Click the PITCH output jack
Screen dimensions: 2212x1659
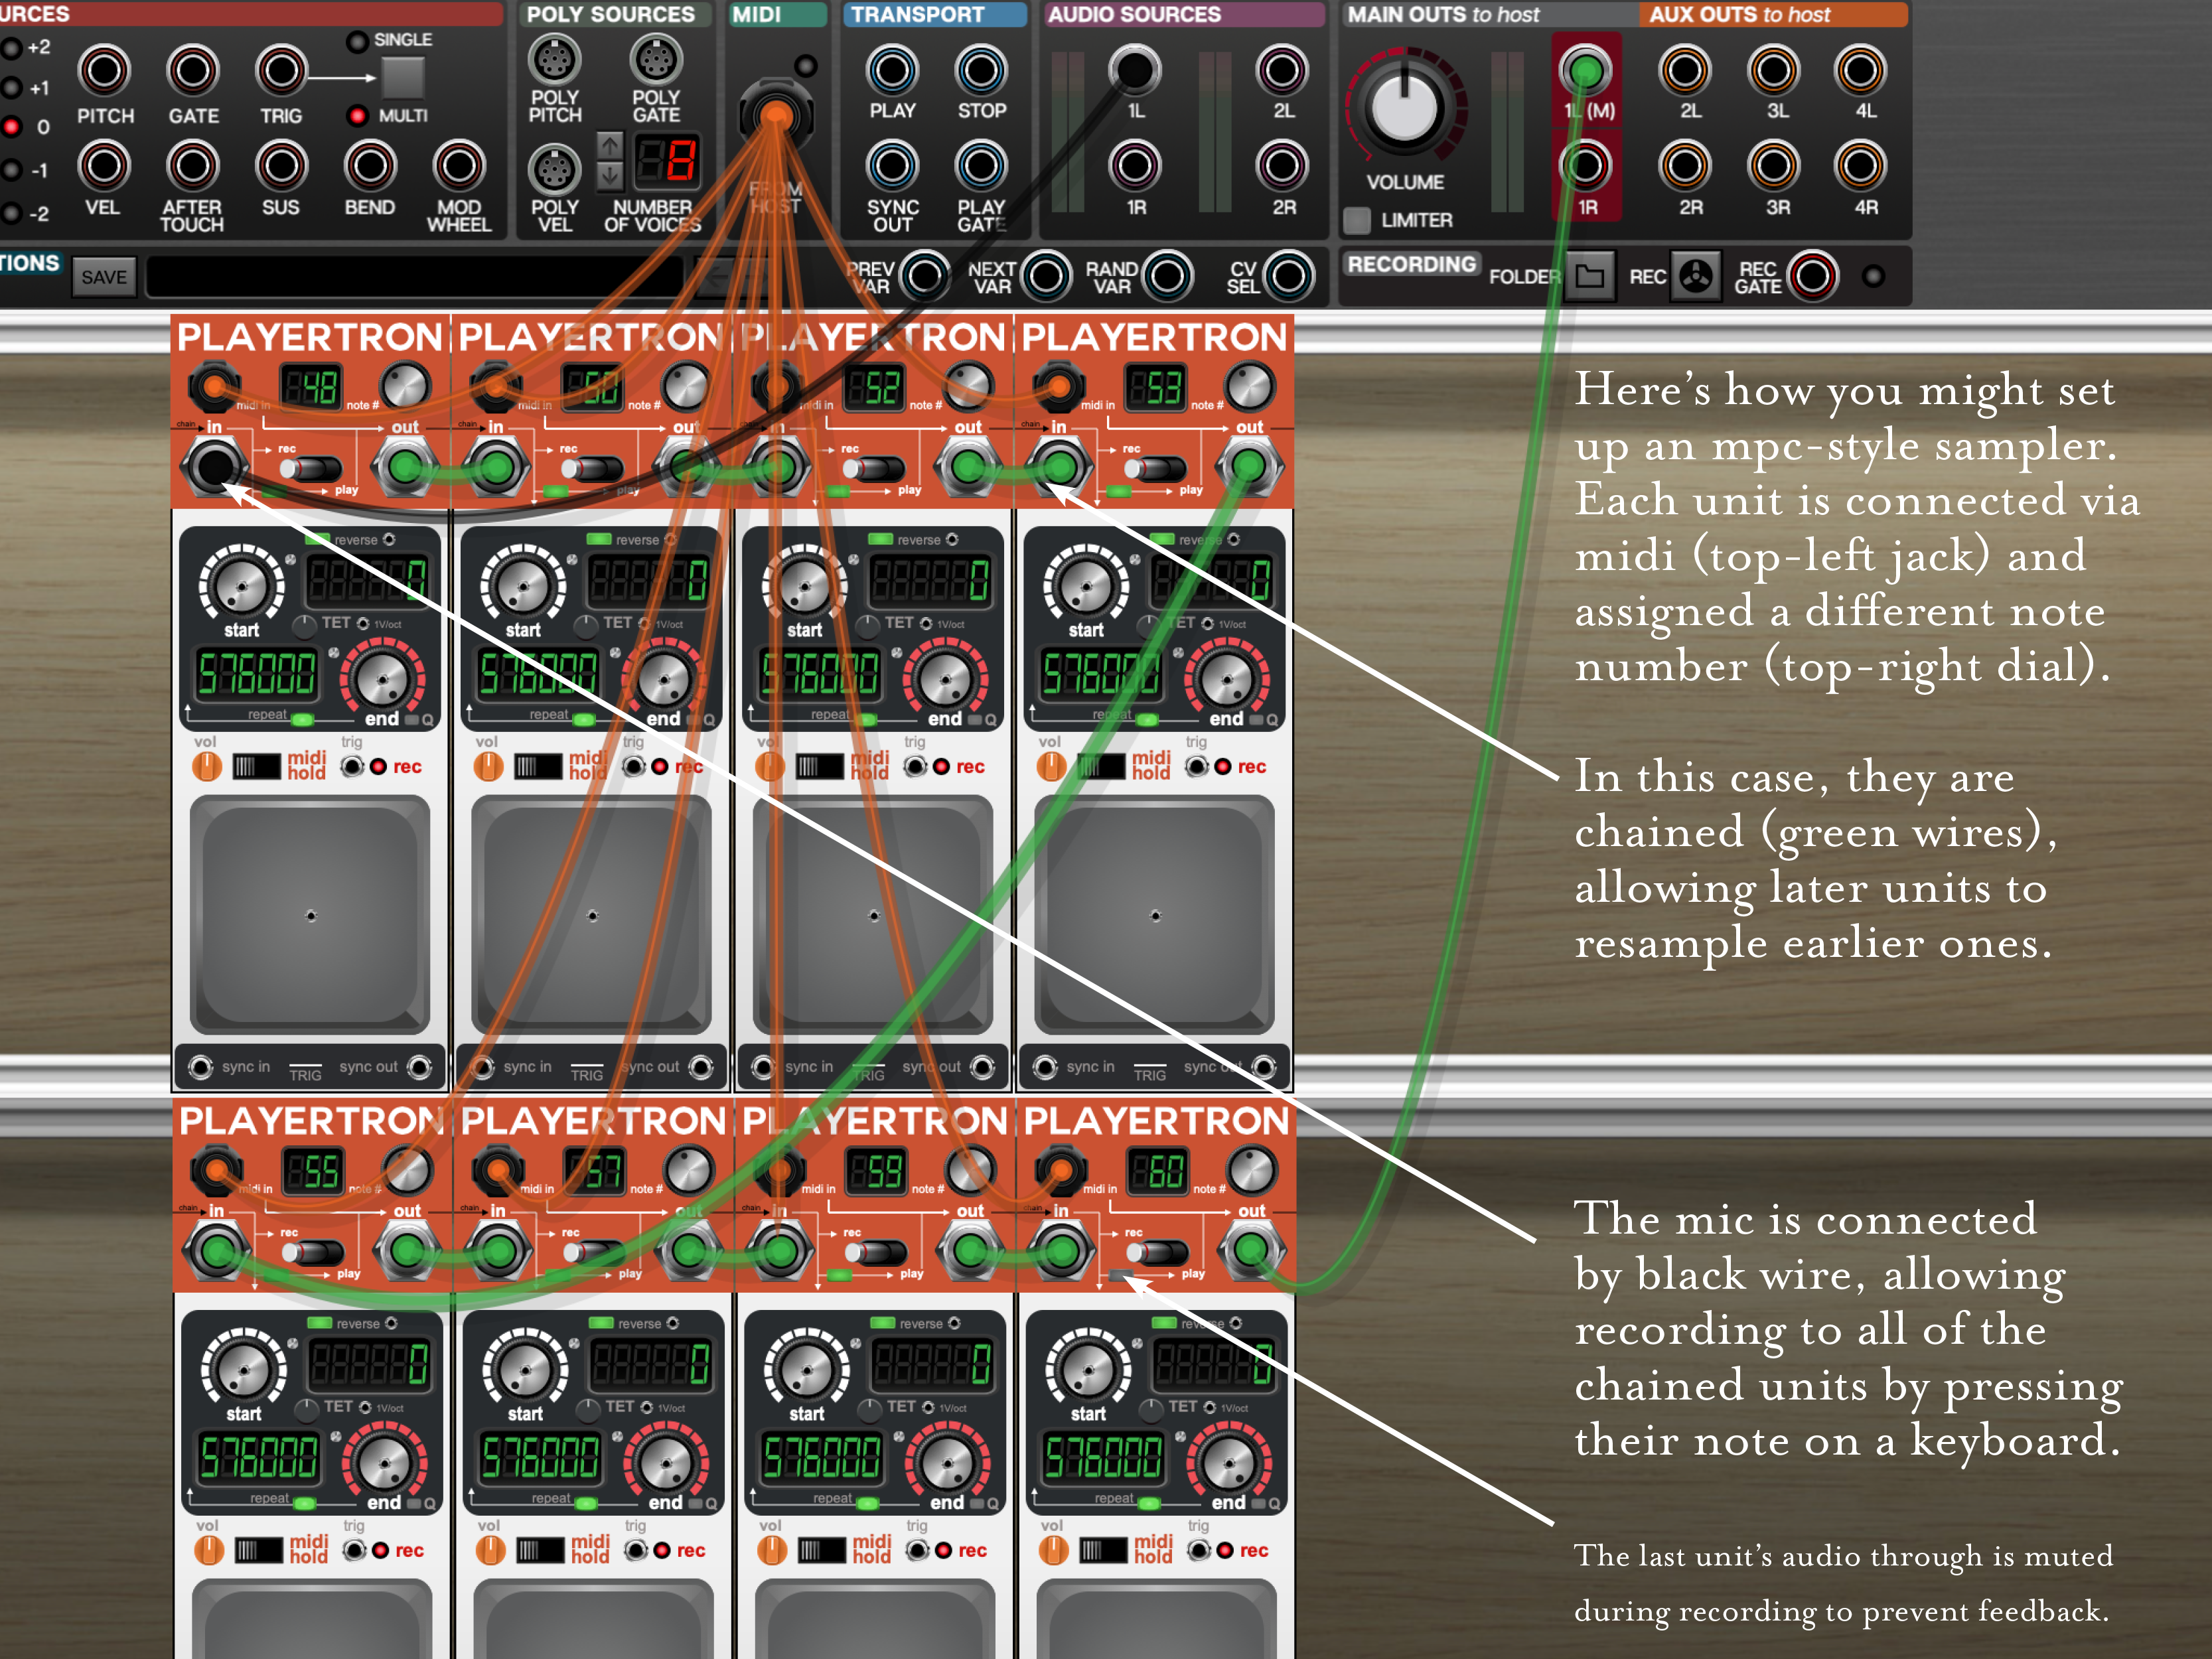pos(104,71)
